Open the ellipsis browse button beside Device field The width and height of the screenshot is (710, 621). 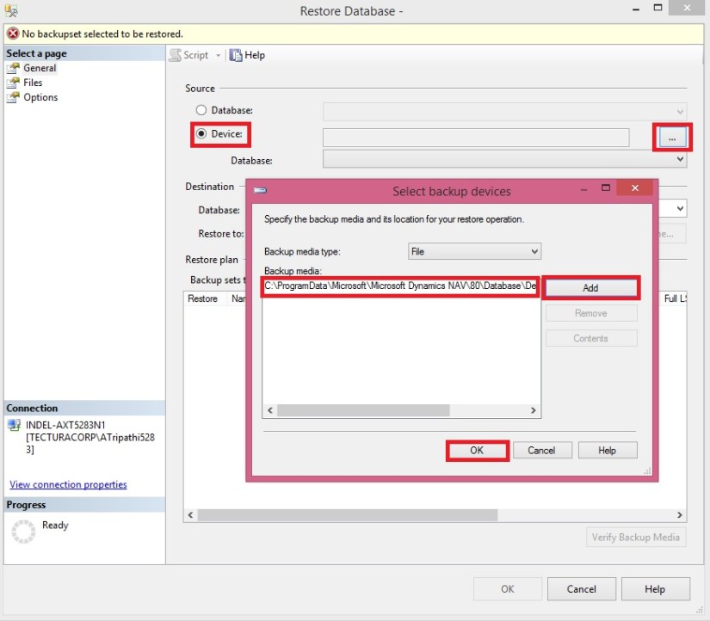672,137
